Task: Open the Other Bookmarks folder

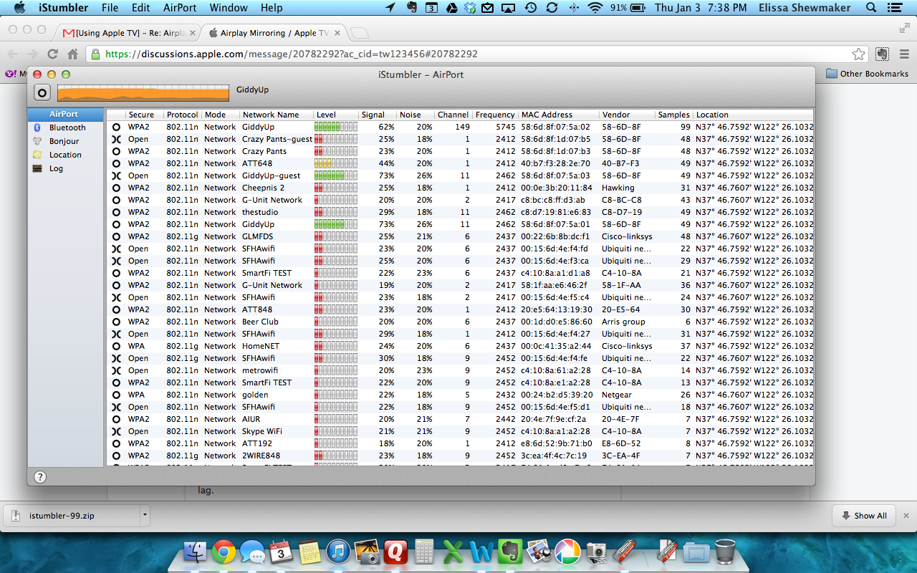Action: pyautogui.click(x=867, y=74)
